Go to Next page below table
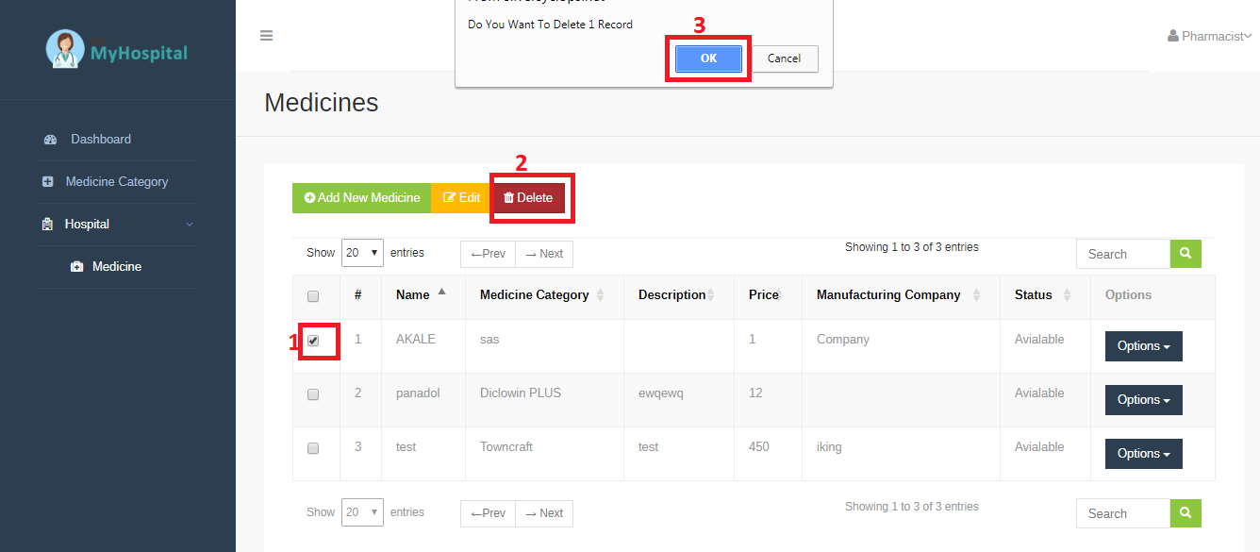The height and width of the screenshot is (552, 1260). pyautogui.click(x=544, y=513)
